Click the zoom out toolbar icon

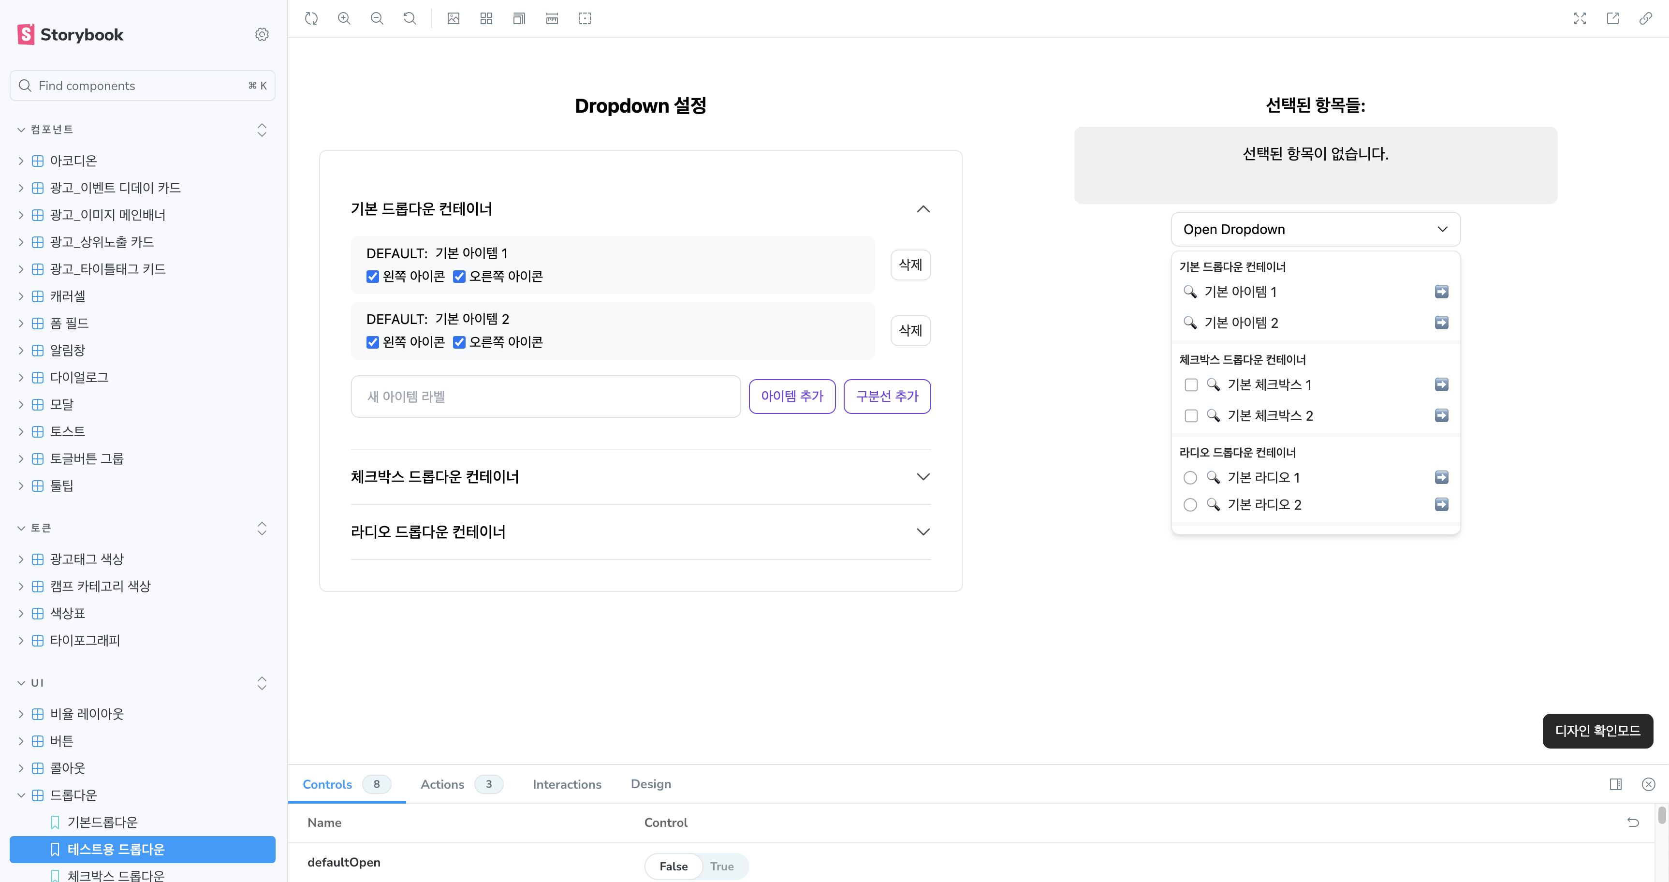pos(377,19)
